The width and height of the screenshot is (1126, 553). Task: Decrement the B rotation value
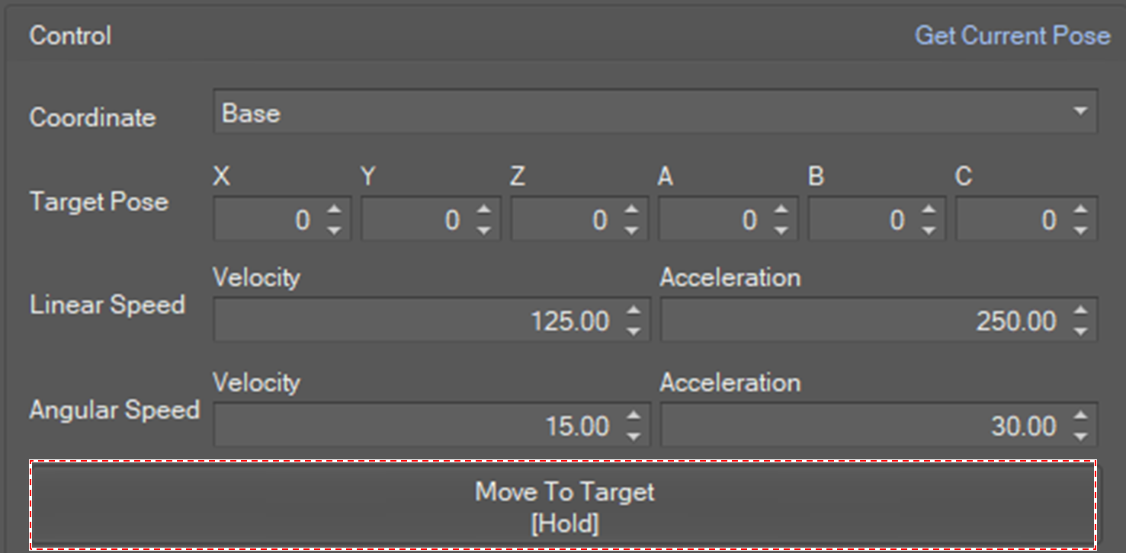click(929, 230)
